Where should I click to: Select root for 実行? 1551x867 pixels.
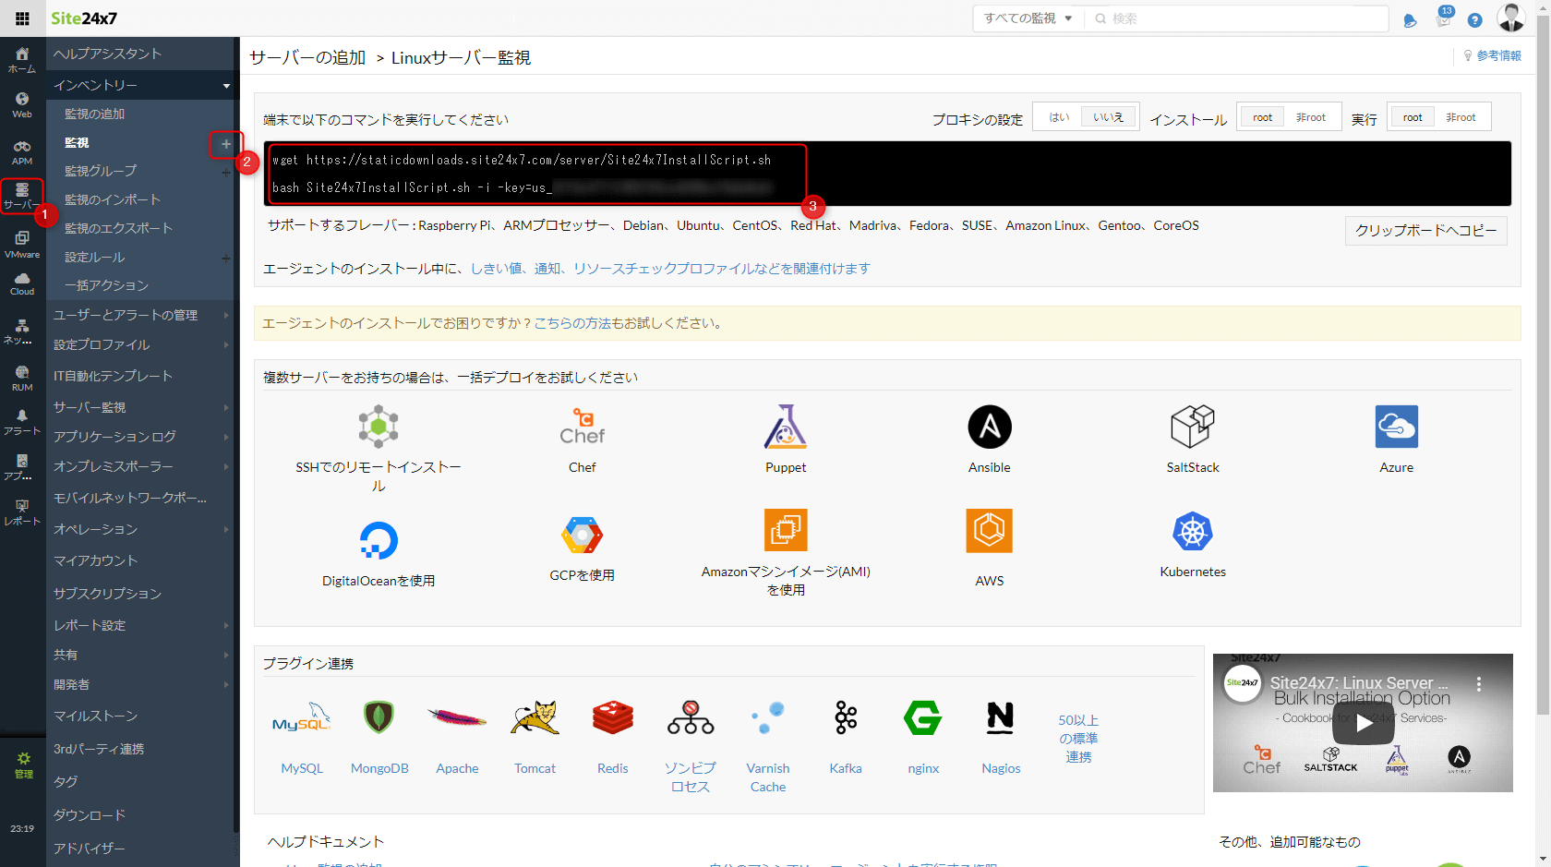pos(1413,117)
